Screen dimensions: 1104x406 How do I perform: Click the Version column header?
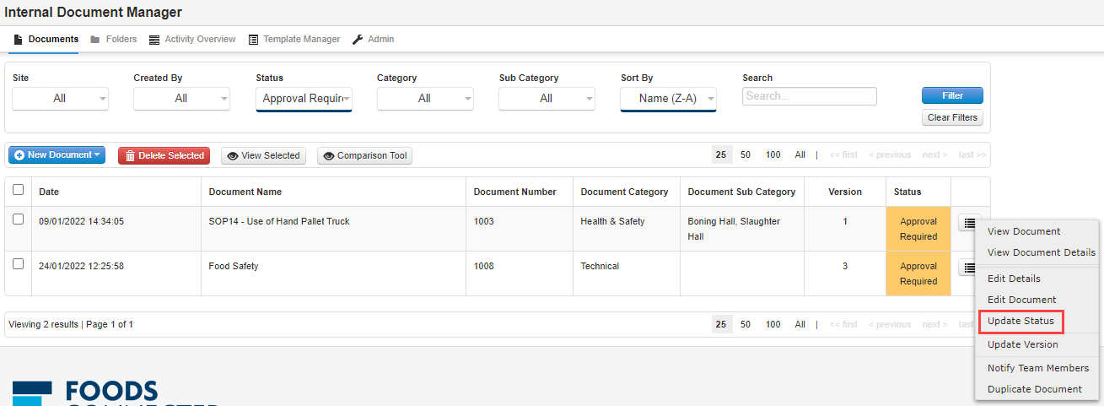844,192
